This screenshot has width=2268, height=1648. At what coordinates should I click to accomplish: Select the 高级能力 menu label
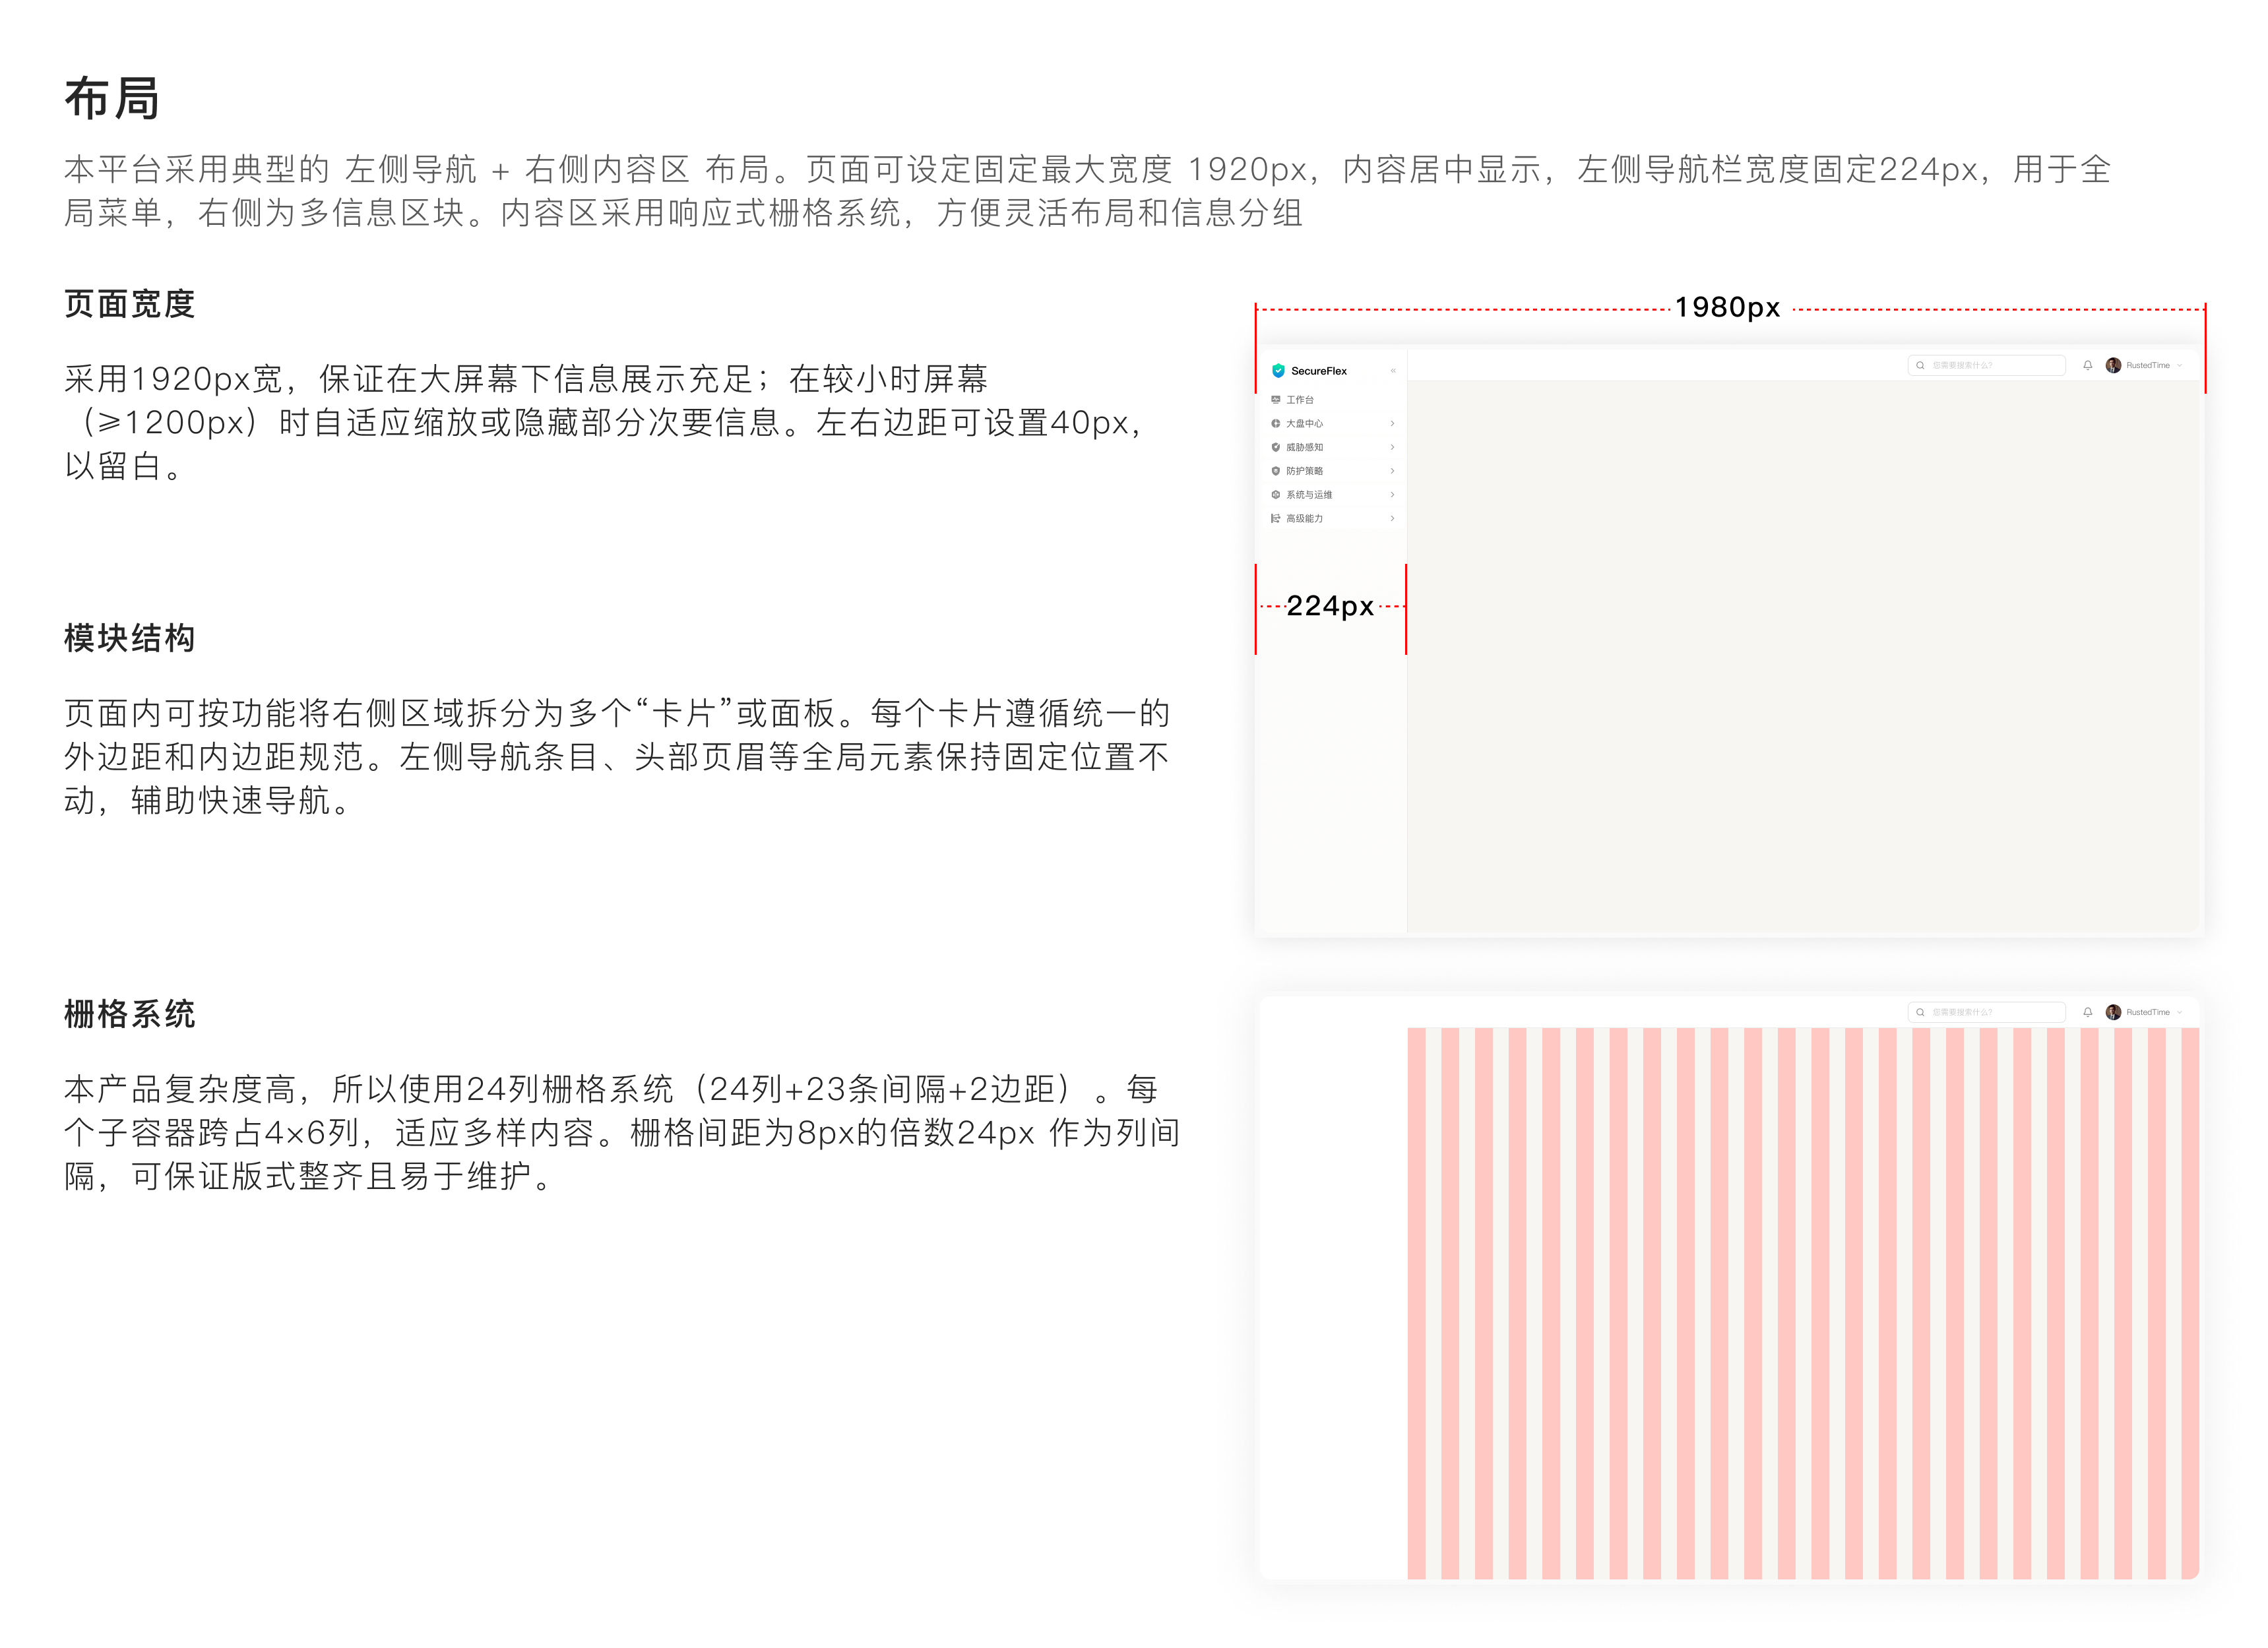pyautogui.click(x=1304, y=519)
